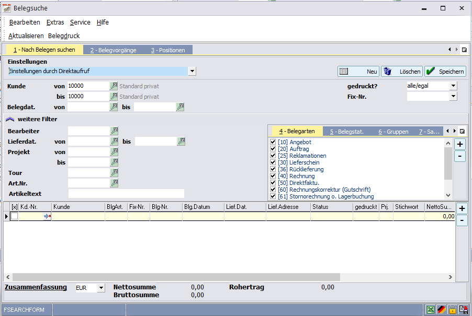
Task: Click Belegarten list scroll up arrow
Action: click(x=448, y=143)
